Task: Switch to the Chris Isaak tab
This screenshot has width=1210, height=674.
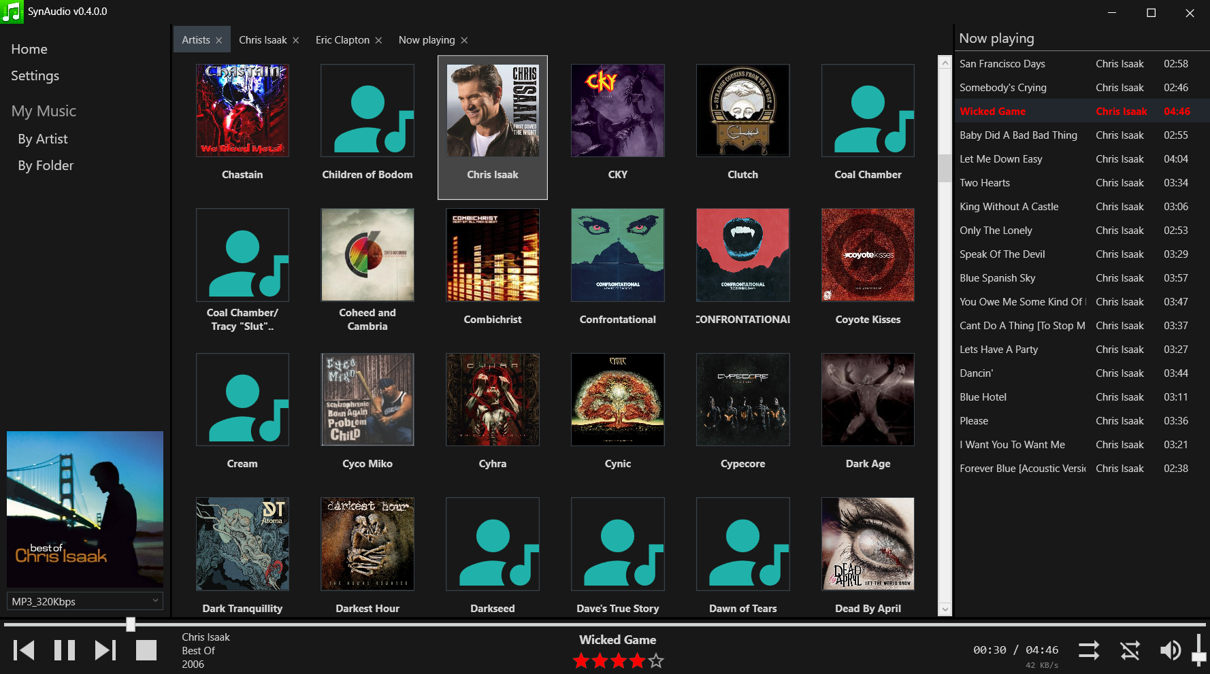Action: (x=263, y=40)
